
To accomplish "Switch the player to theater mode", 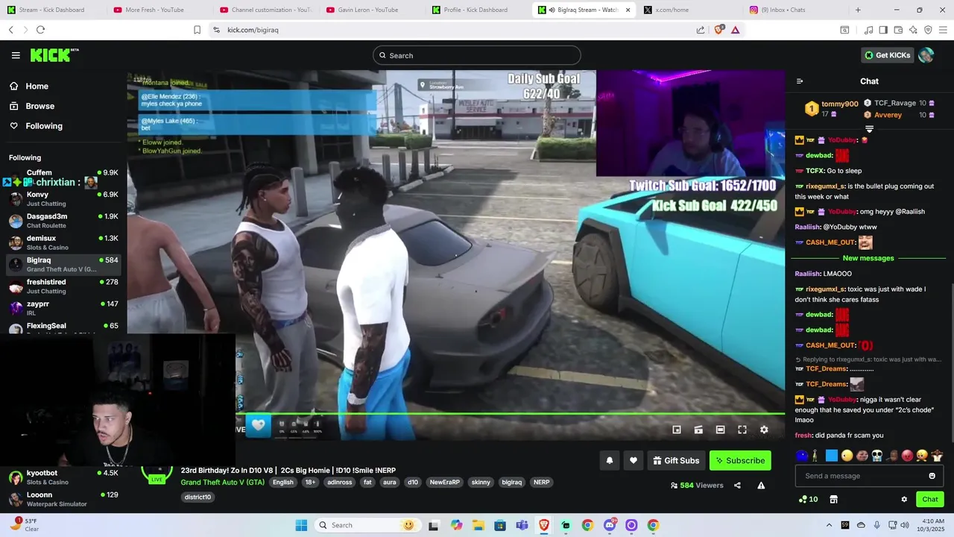I will tap(720, 430).
